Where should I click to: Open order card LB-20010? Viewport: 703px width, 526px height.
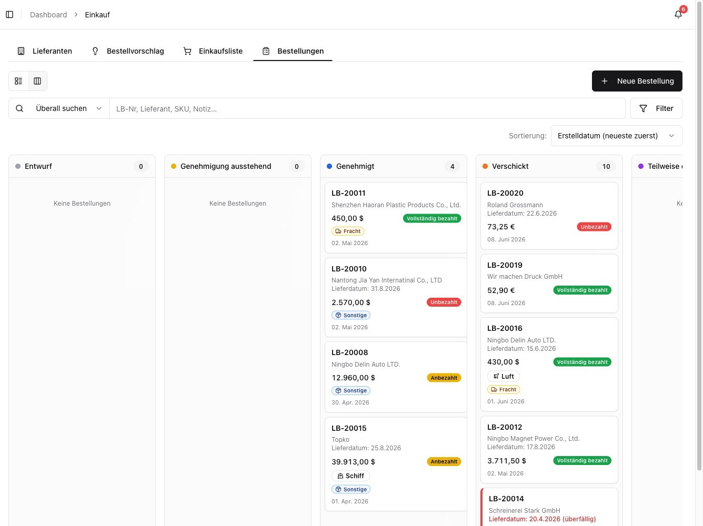(x=396, y=297)
